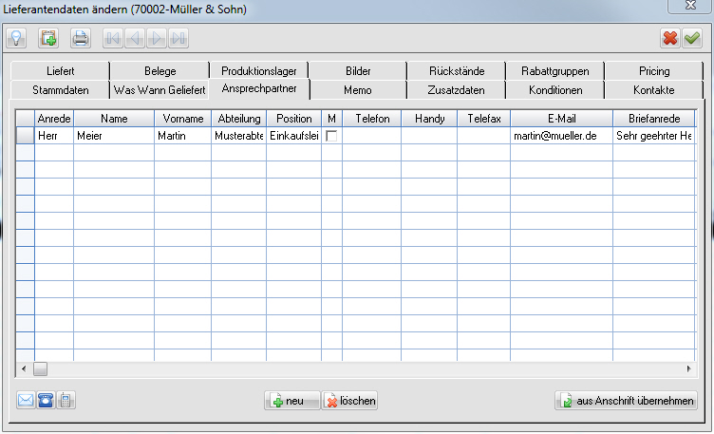Click the Vorname column header
This screenshot has height=434, width=714.
click(183, 119)
